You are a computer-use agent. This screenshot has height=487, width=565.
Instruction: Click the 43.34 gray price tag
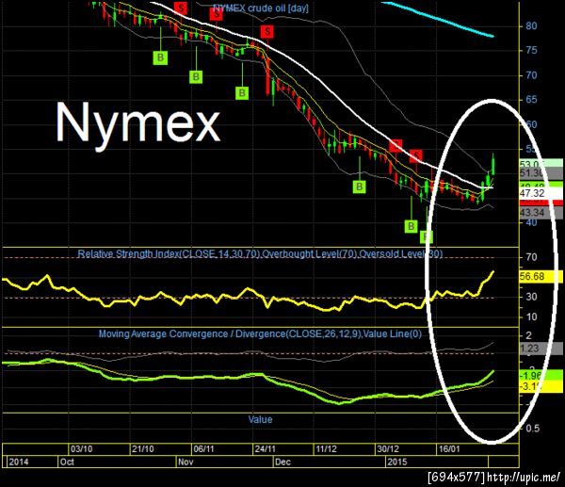tap(541, 213)
